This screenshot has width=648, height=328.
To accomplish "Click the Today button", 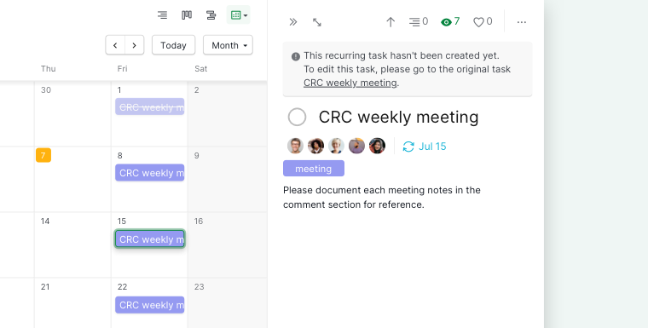I will [173, 45].
